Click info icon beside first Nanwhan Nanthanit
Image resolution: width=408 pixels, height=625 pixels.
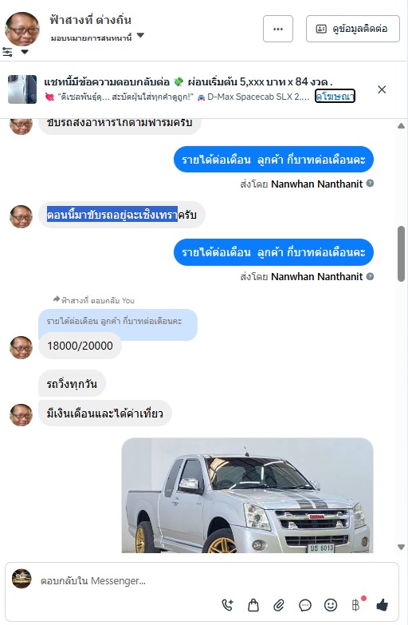[x=370, y=184]
